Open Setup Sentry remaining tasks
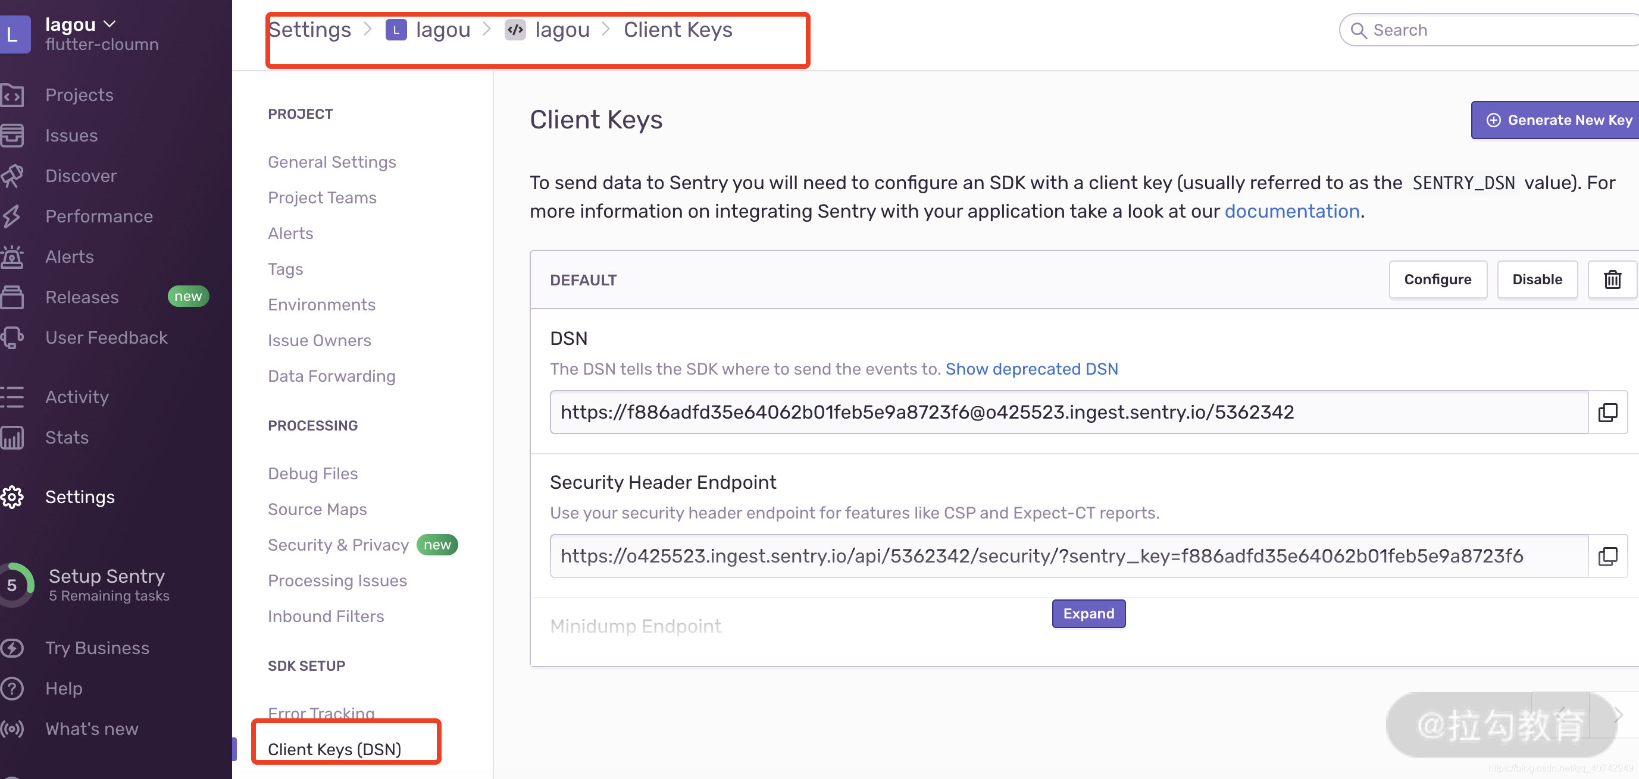Image resolution: width=1639 pixels, height=779 pixels. pos(109,585)
